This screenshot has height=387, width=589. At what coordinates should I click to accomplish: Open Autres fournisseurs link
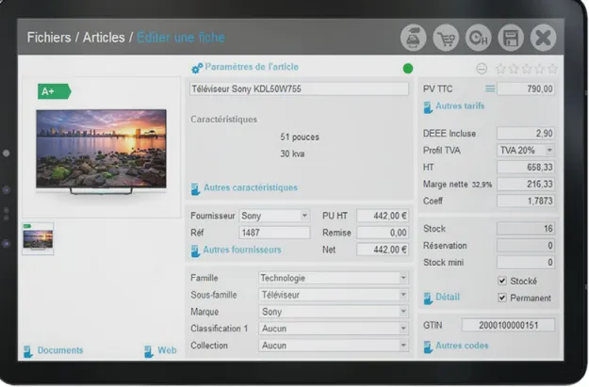tap(242, 250)
